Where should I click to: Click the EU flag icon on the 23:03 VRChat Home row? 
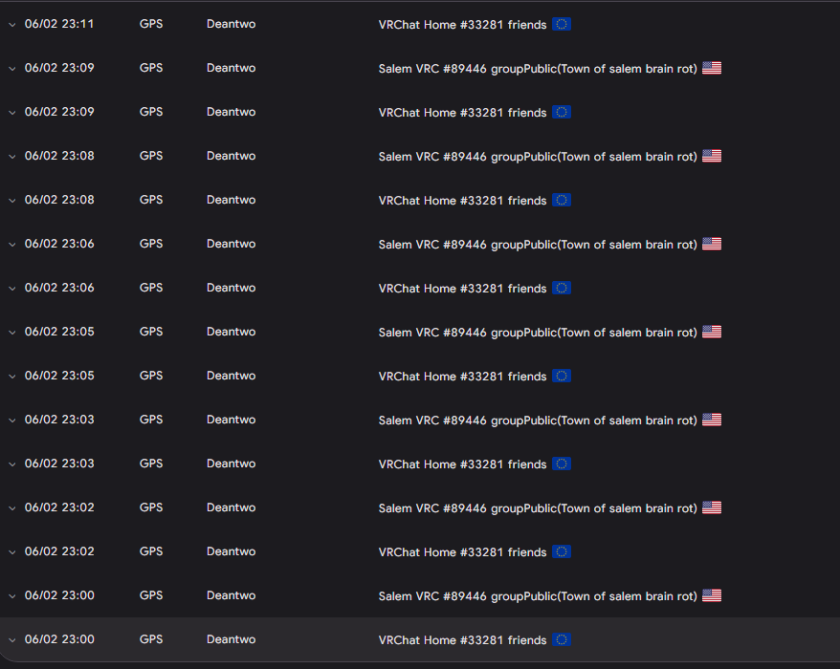pos(562,464)
